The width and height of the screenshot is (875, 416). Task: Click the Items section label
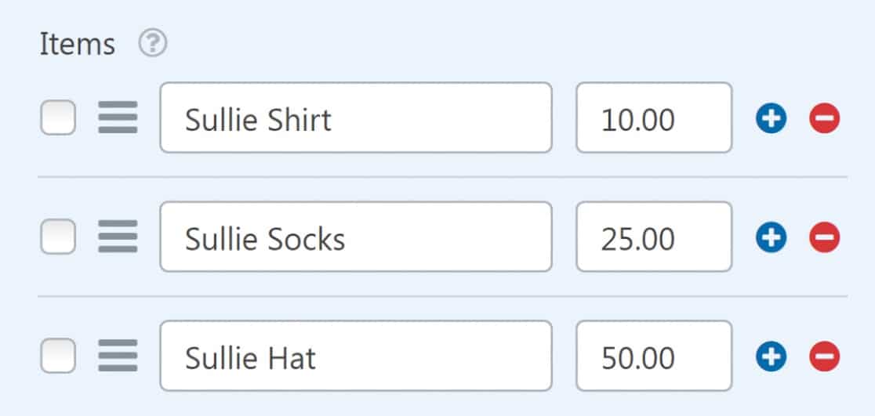click(78, 45)
